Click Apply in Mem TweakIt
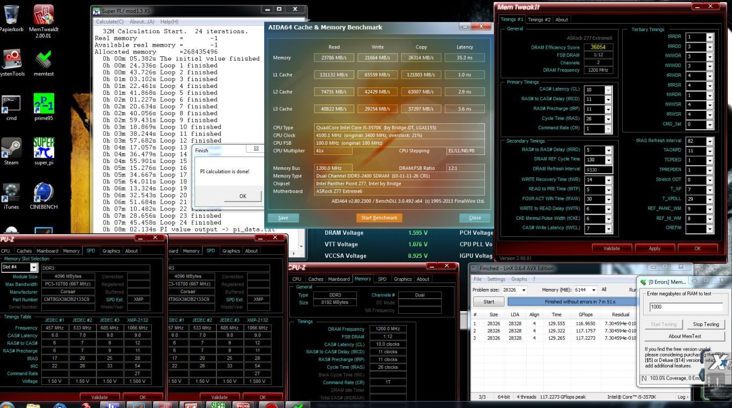The width and height of the screenshot is (732, 408). point(654,248)
